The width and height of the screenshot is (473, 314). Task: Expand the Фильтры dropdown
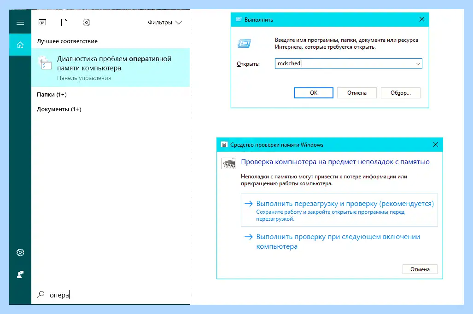click(165, 23)
